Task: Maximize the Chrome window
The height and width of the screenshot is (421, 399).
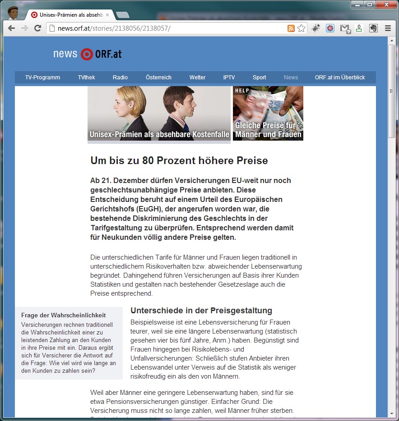Action: pyautogui.click(x=370, y=5)
